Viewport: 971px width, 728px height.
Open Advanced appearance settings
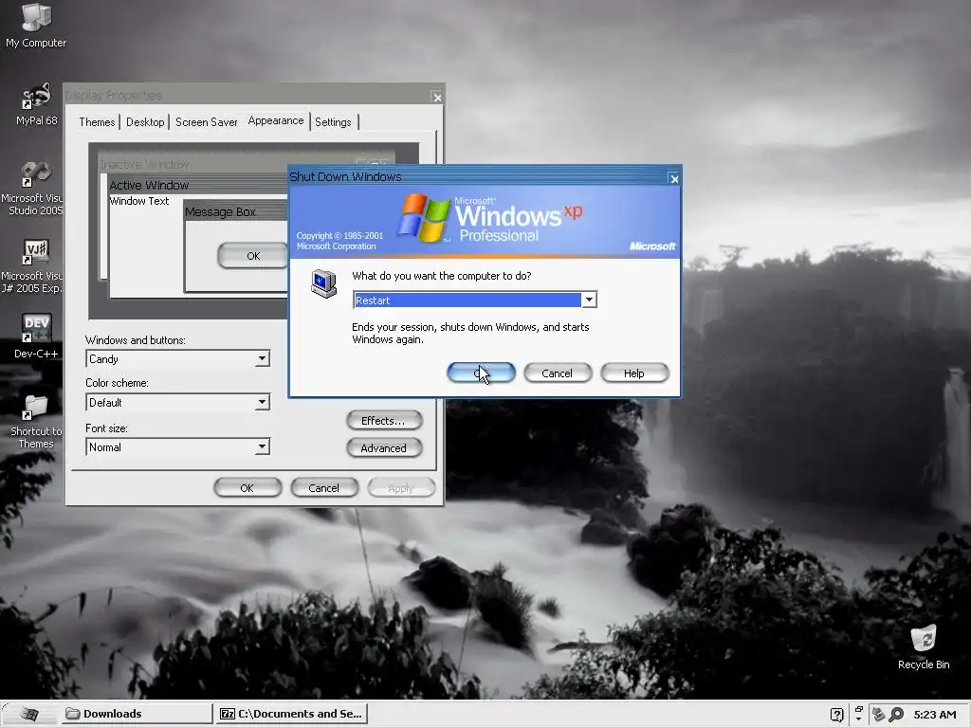384,447
